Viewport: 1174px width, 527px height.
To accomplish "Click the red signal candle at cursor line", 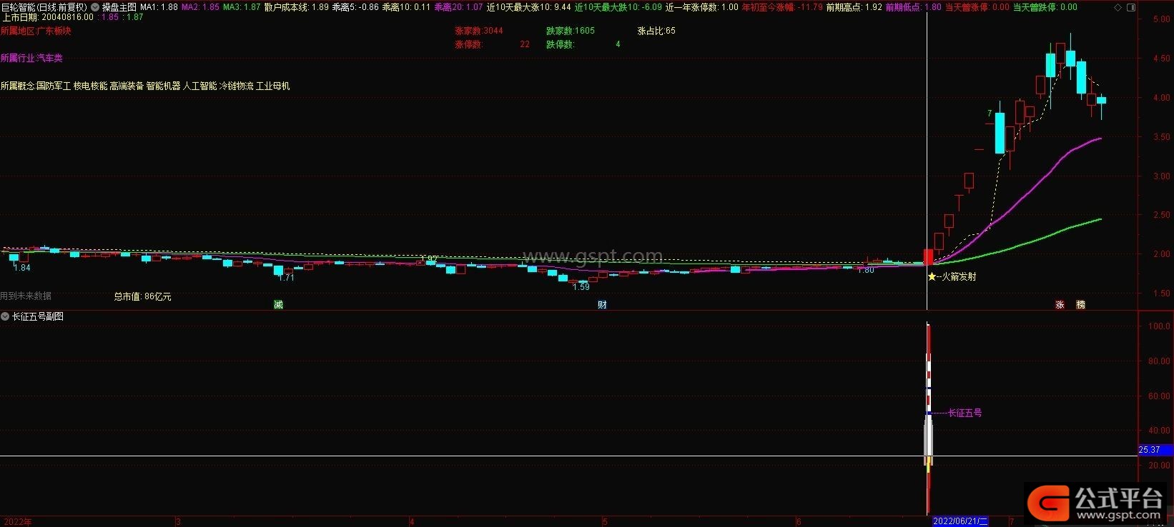I will (928, 257).
